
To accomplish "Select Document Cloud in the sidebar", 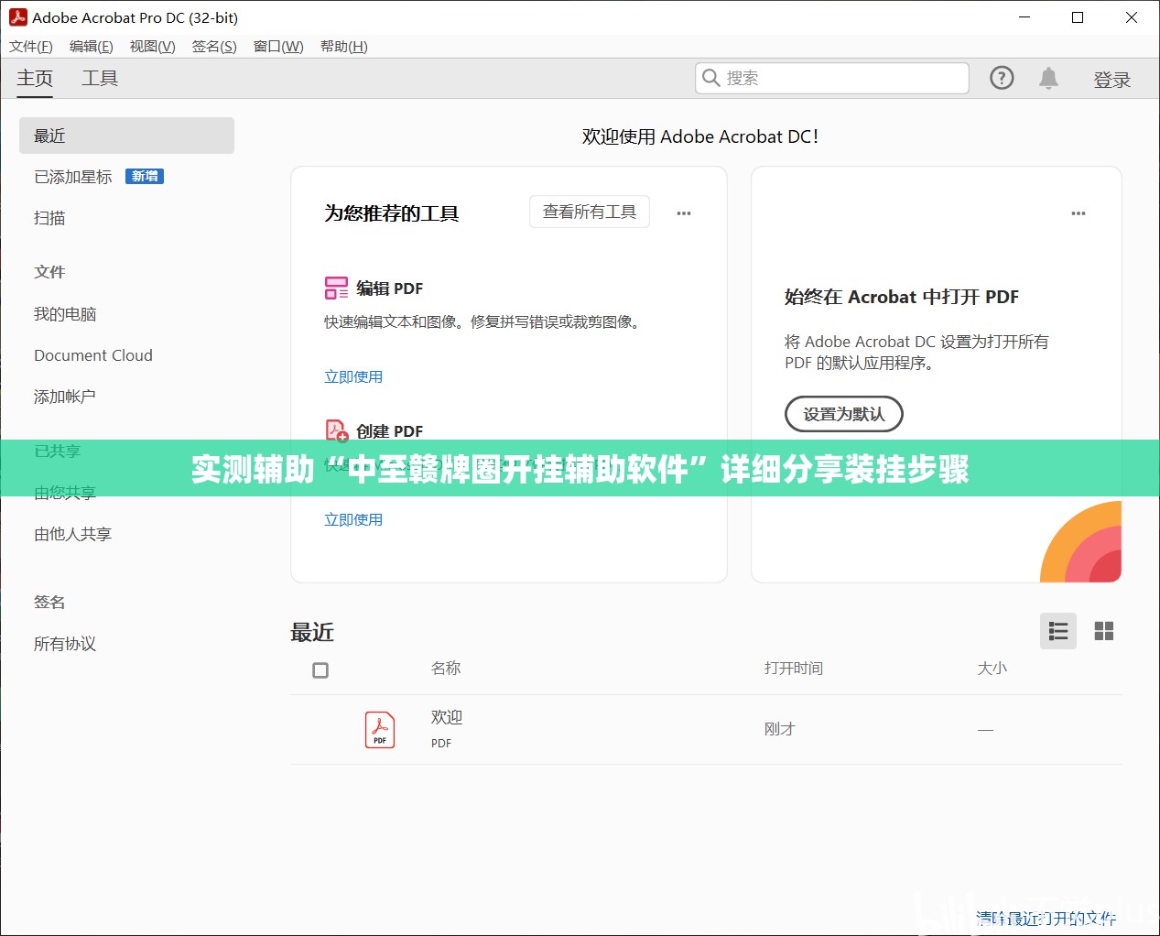I will click(x=93, y=355).
